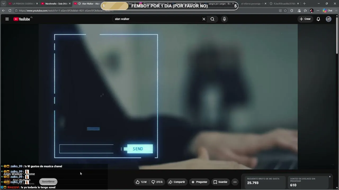This screenshot has width=339, height=190.
Task: Go back in browser history
Action: pos(3,11)
